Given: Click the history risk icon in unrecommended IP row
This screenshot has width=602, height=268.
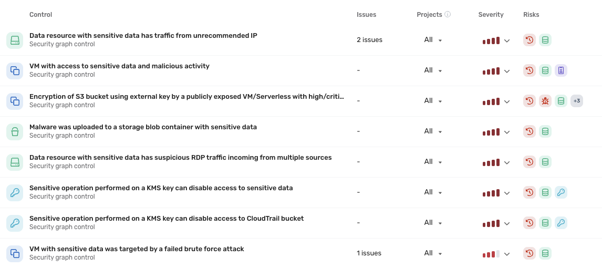Looking at the screenshot, I should click(530, 40).
